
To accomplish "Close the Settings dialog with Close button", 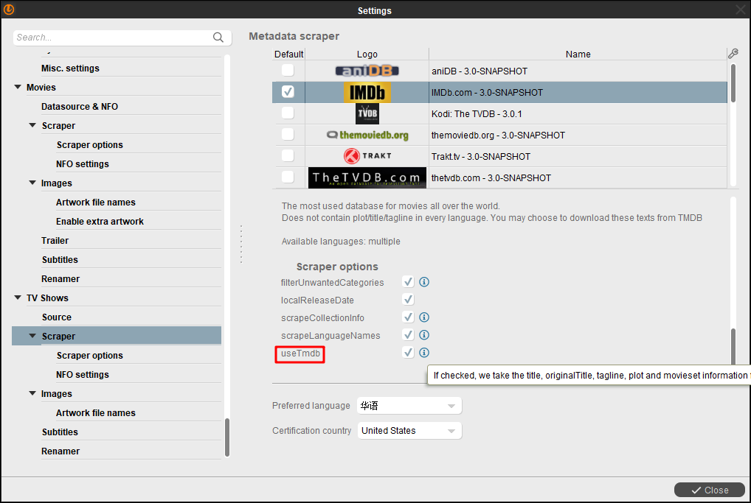I will tap(710, 490).
